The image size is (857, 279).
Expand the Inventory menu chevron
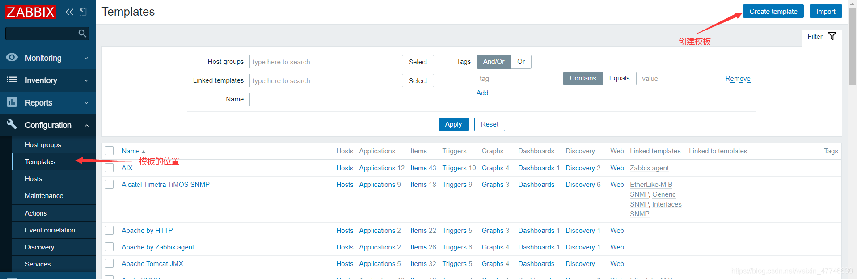[86, 80]
